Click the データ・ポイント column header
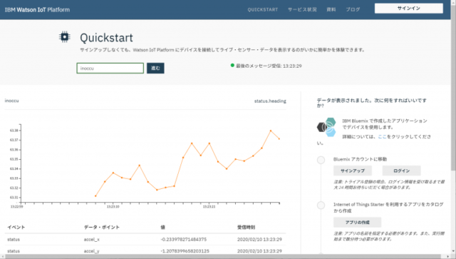The height and width of the screenshot is (259, 456). [x=102, y=227]
